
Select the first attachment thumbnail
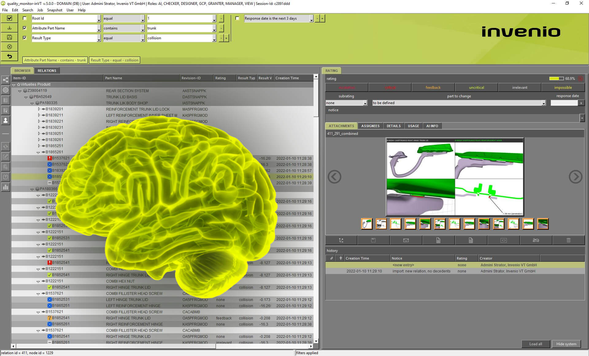[367, 224]
